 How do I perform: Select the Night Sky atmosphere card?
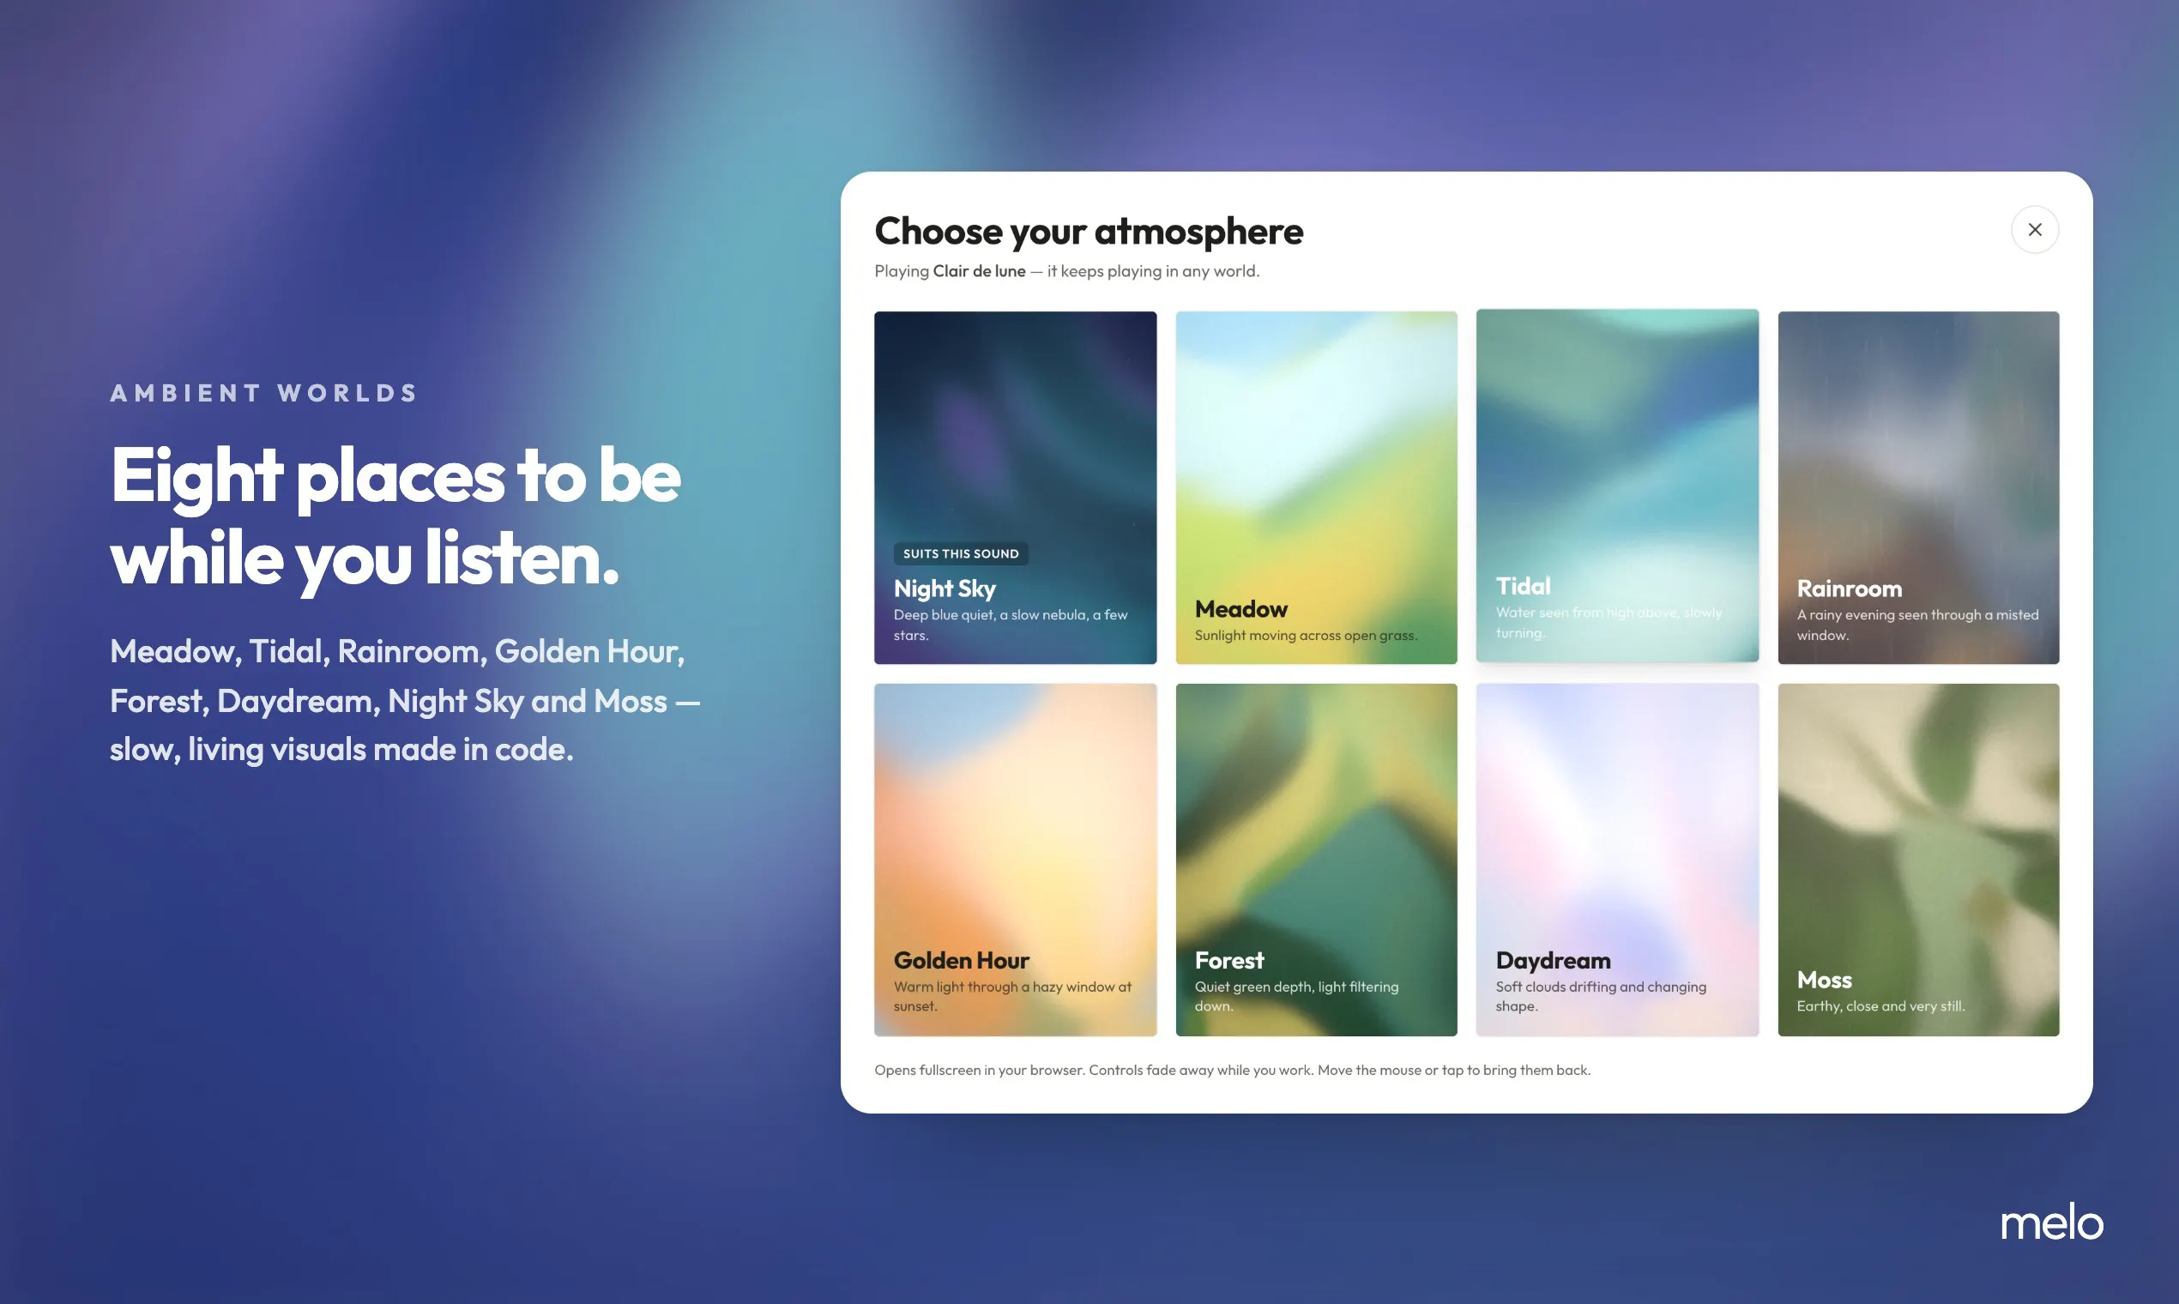point(1015,487)
